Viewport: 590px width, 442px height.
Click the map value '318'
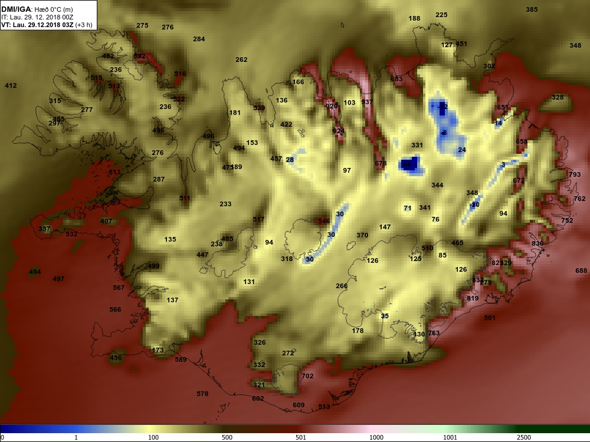tap(287, 258)
